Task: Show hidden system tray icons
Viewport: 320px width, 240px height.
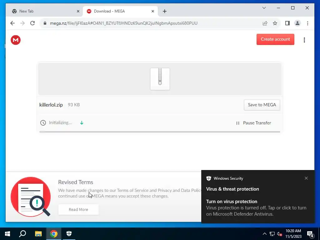Action: coord(264,234)
